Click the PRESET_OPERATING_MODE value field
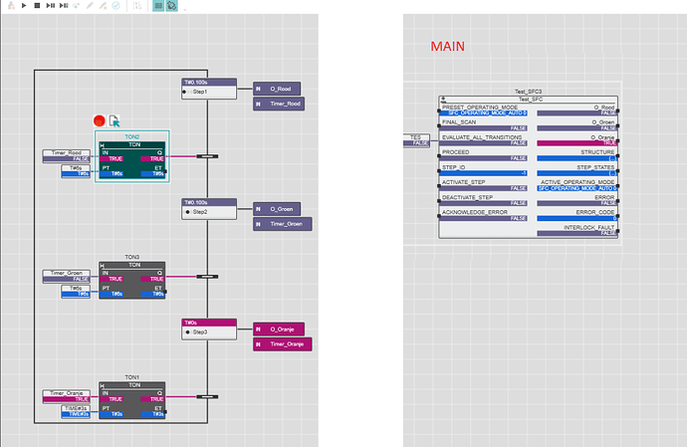Viewport: 687px width, 447px height. click(483, 113)
